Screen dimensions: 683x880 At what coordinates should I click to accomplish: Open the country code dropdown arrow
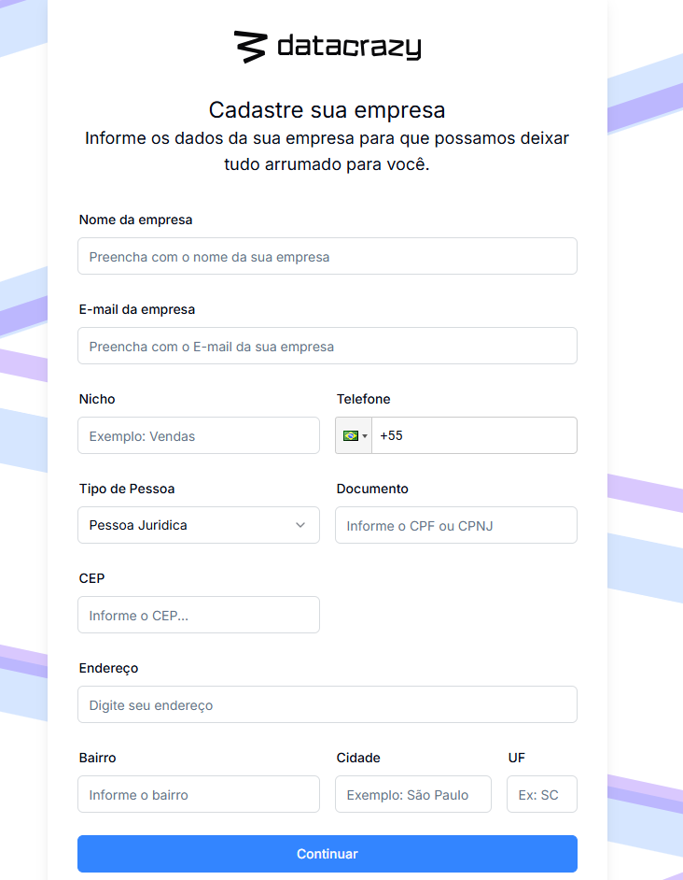[365, 436]
